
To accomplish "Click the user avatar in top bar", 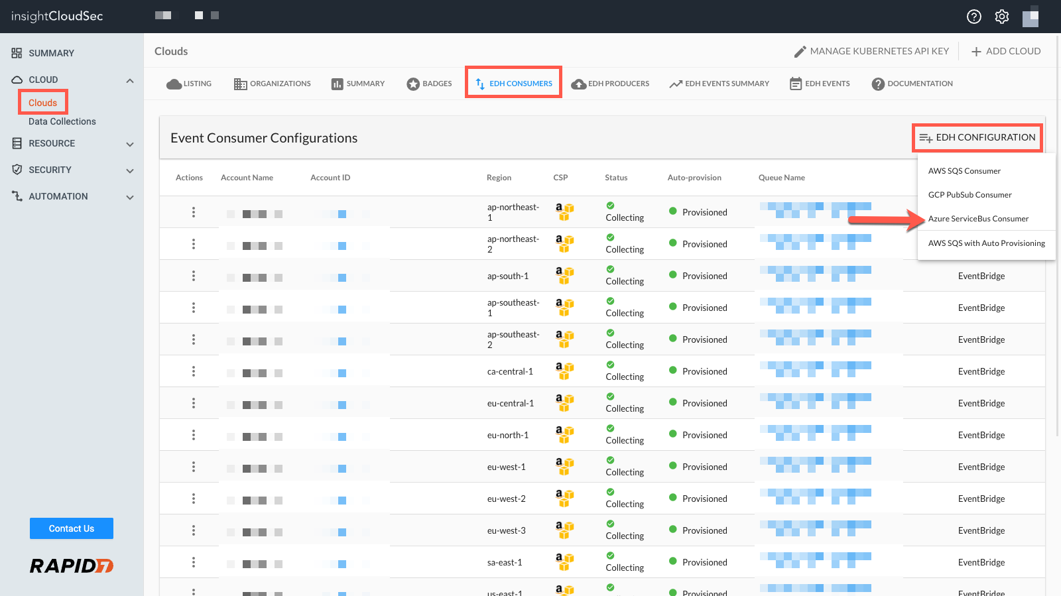I will coord(1030,17).
